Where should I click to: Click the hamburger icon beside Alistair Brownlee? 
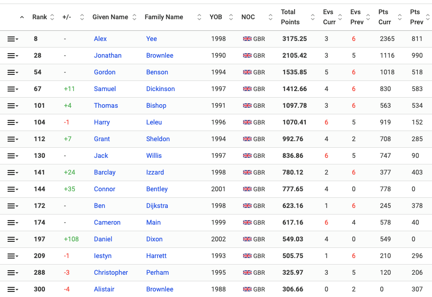(x=12, y=289)
